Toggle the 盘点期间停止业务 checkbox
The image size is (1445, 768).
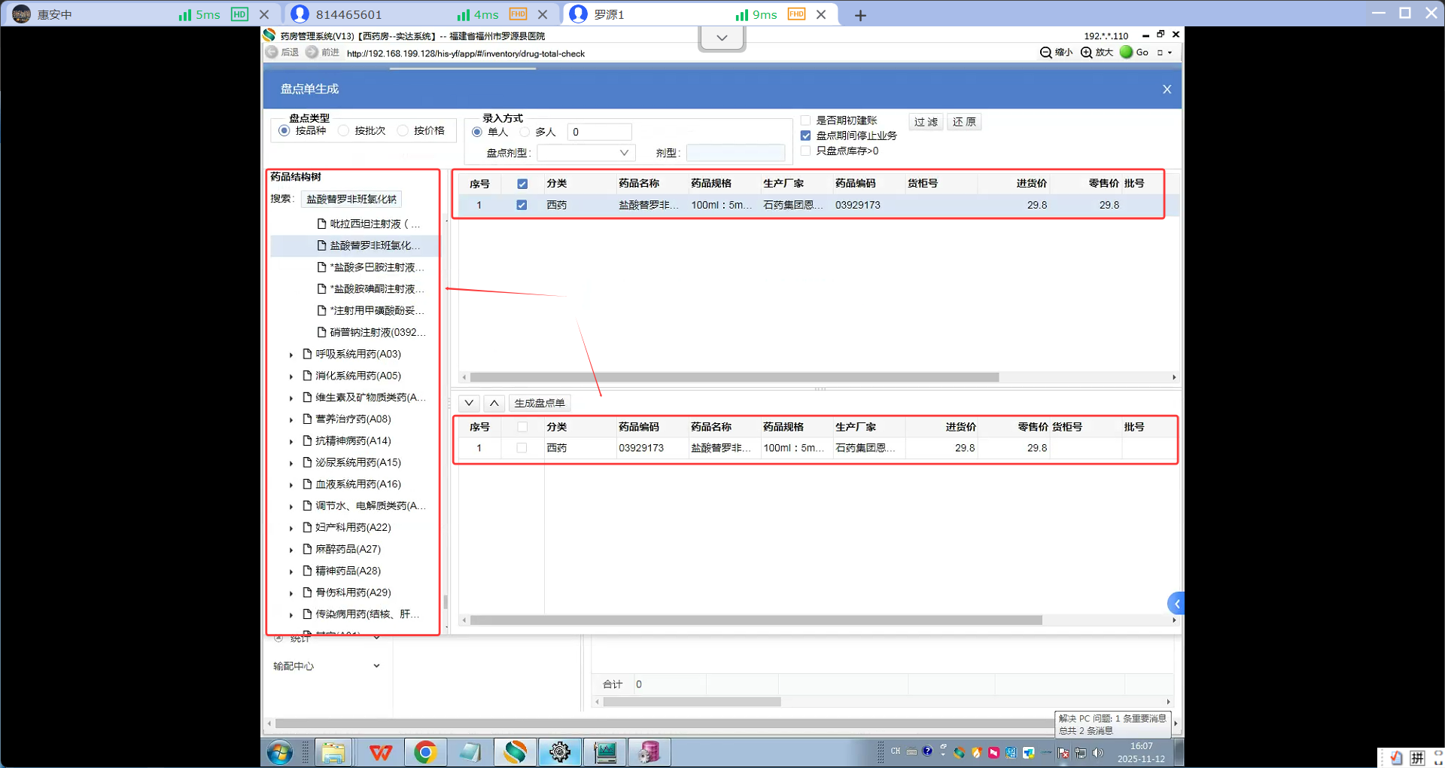tap(805, 136)
